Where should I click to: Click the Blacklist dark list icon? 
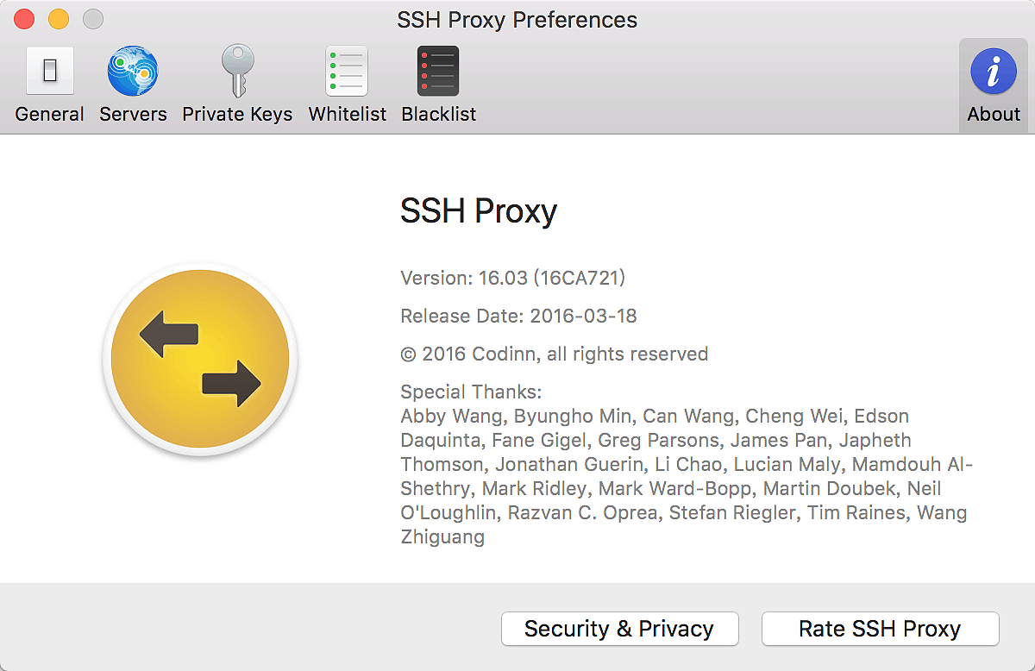(x=438, y=71)
